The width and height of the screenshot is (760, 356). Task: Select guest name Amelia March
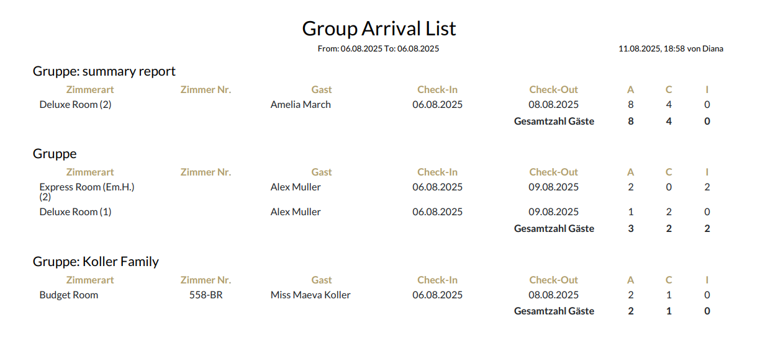point(301,105)
